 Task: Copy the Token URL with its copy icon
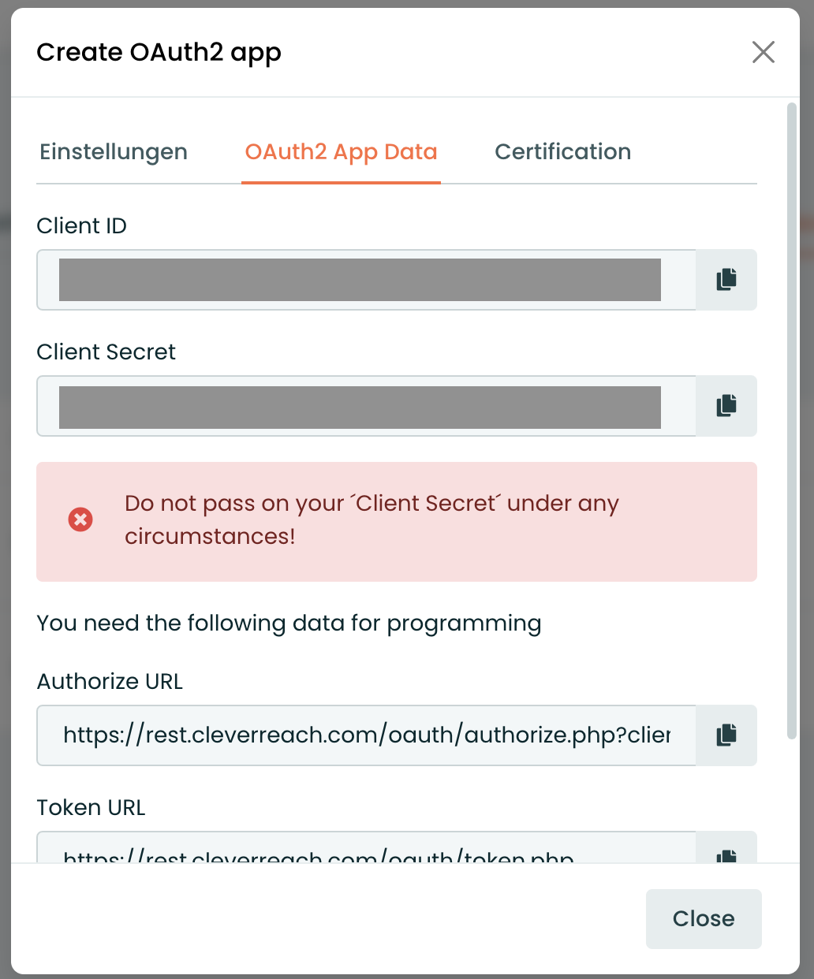[726, 856]
